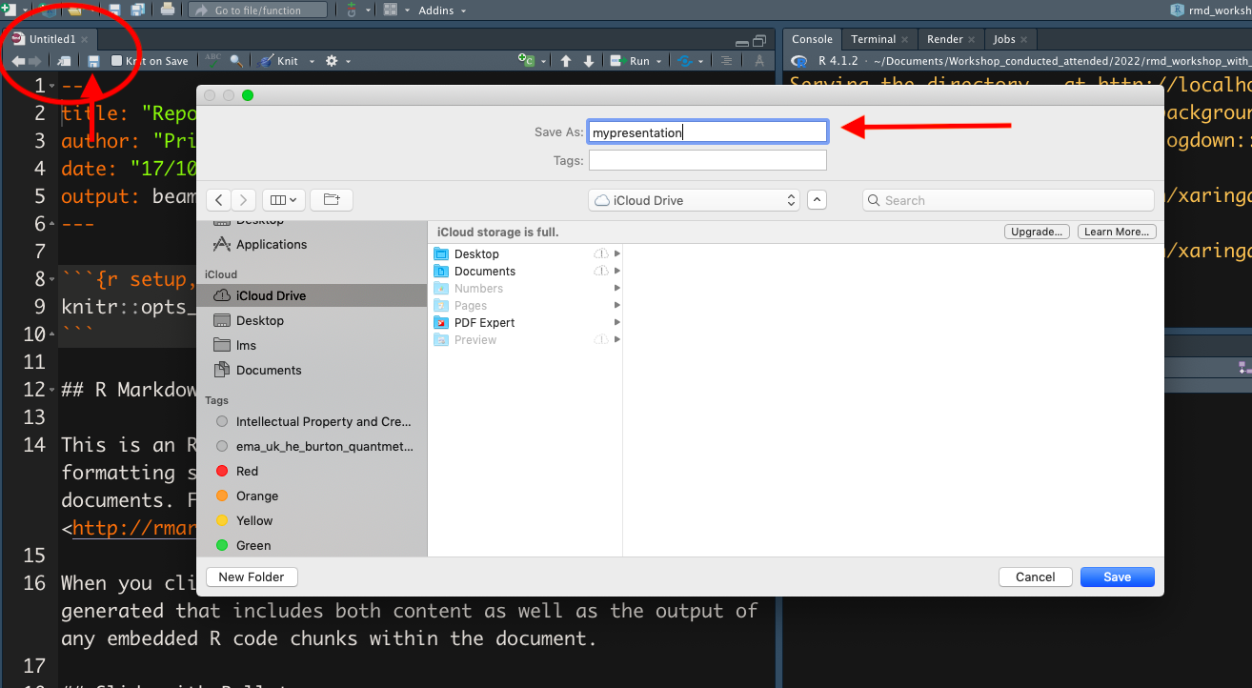Image resolution: width=1252 pixels, height=688 pixels.
Task: Click the dialog Search field
Action: (1009, 200)
